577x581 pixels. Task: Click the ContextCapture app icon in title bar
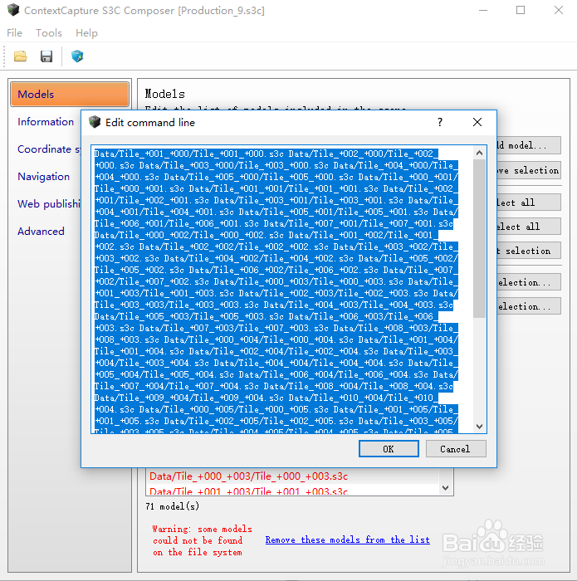click(13, 10)
